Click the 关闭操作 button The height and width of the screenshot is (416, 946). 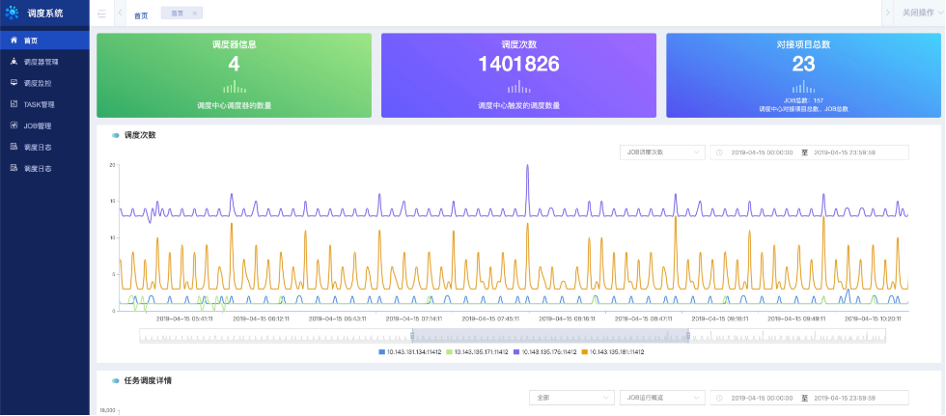(918, 14)
